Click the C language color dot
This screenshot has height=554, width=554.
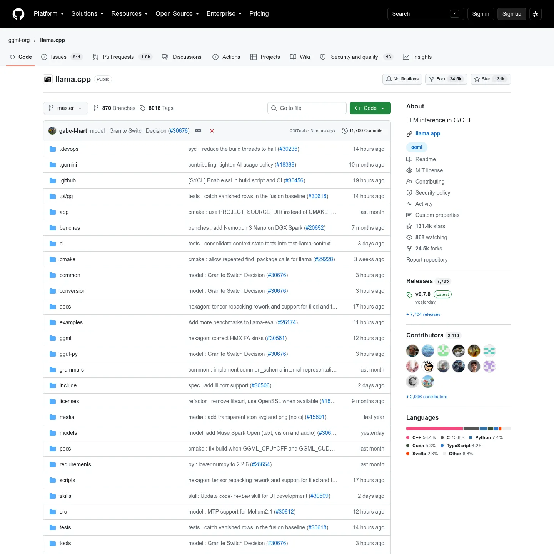coord(442,437)
